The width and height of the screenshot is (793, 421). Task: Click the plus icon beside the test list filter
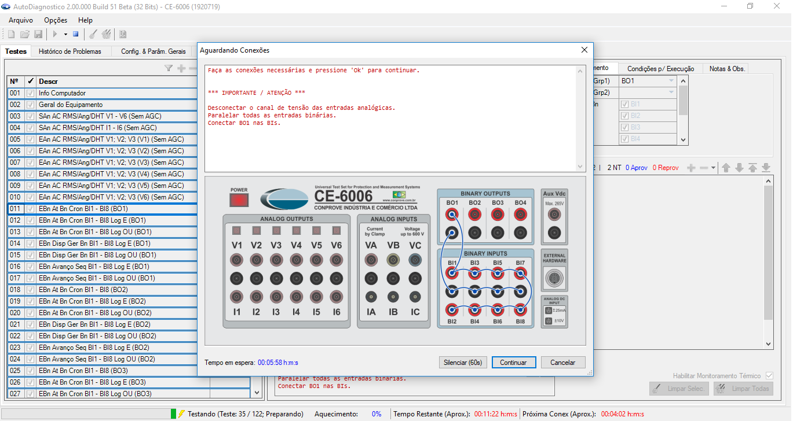coord(181,68)
